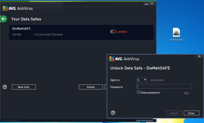204x123 pixels.
Task: Go back using the green arrow button
Action: click(x=4, y=19)
